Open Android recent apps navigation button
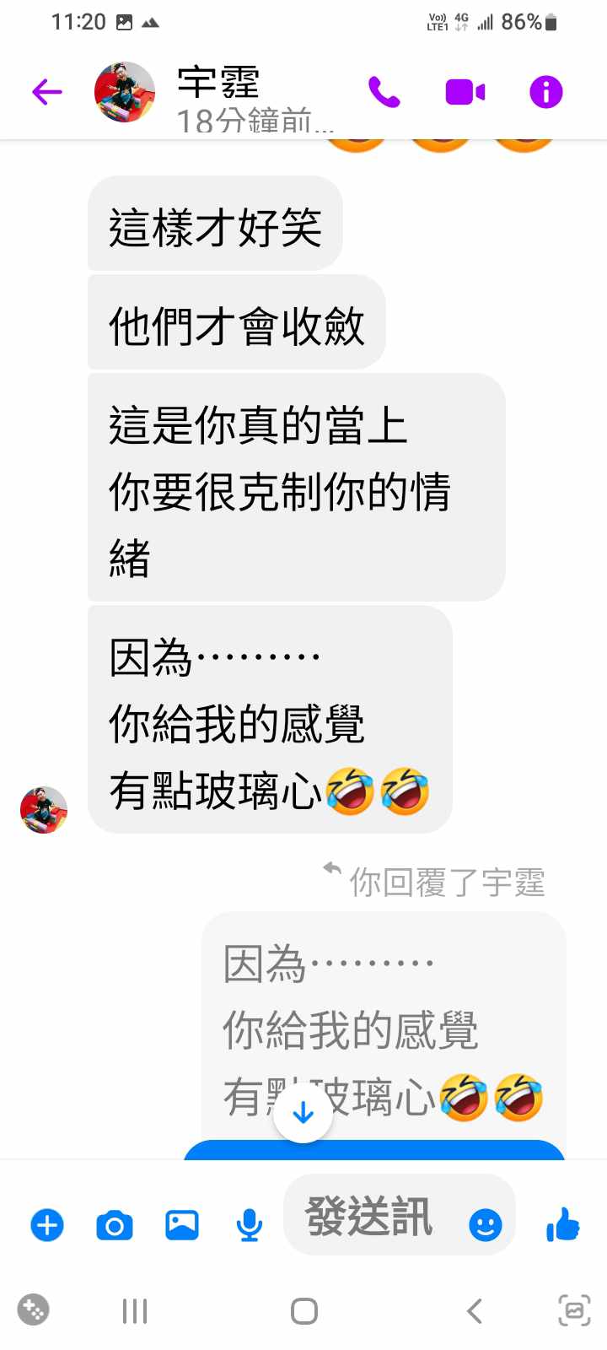Image resolution: width=607 pixels, height=1350 pixels. click(x=135, y=1310)
